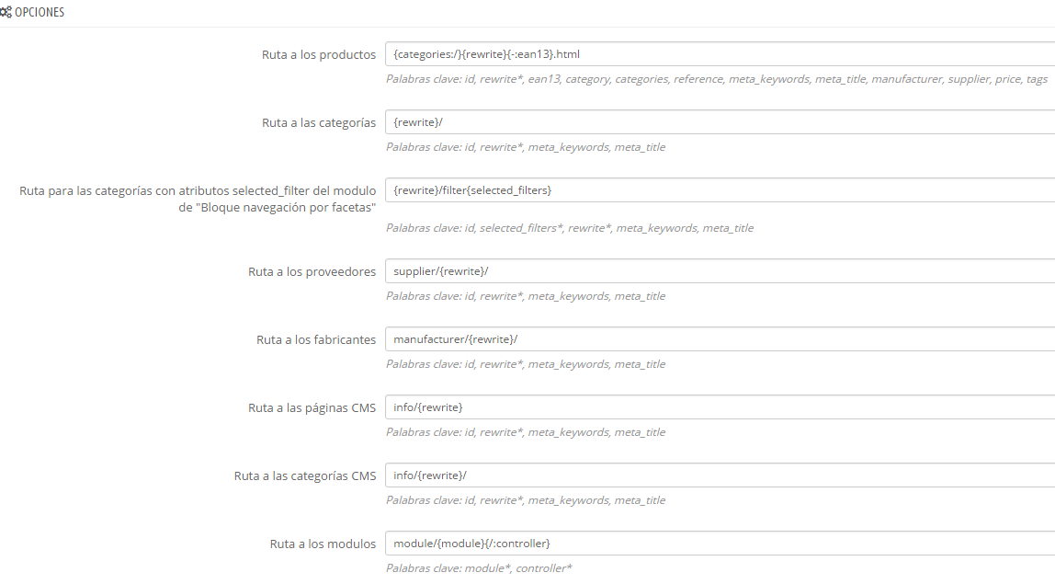Focus the Ruta a los productos field
Screen dimensions: 1055x584
[720, 54]
